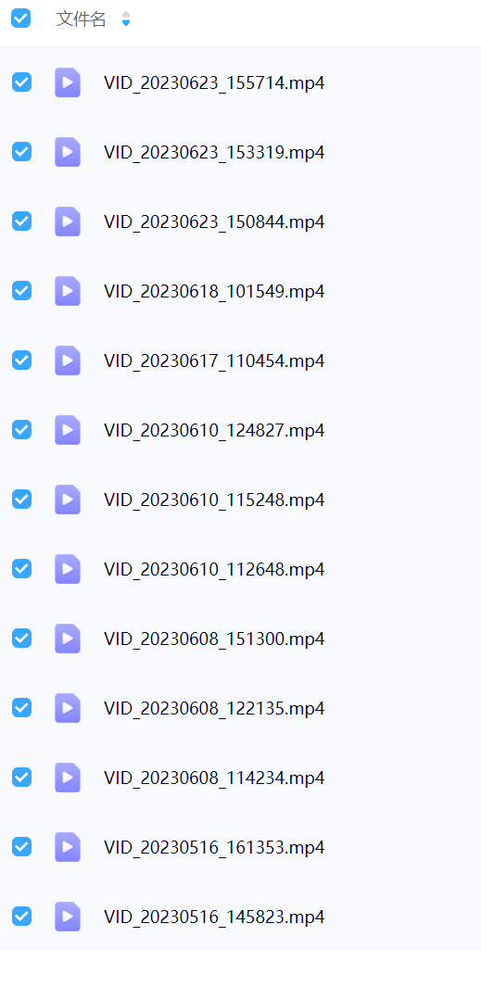
Task: Sort by file name using arrows
Action: tap(126, 19)
